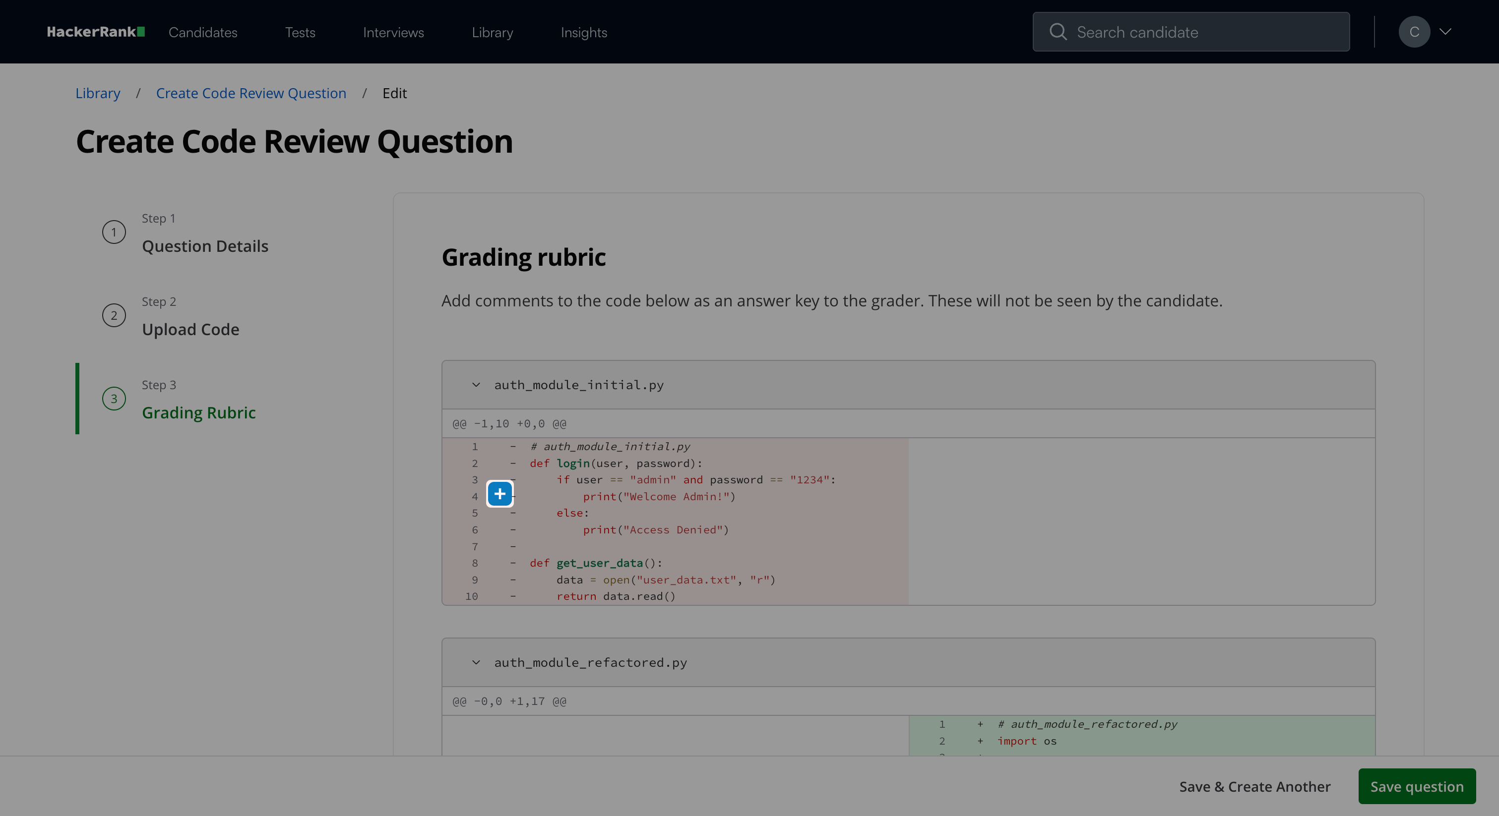Click the Save question button
This screenshot has width=1499, height=816.
tap(1416, 786)
